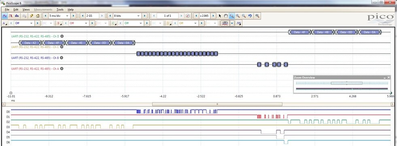Switch to Persistence mode icon
This screenshot has height=146, width=397.
point(11,16)
